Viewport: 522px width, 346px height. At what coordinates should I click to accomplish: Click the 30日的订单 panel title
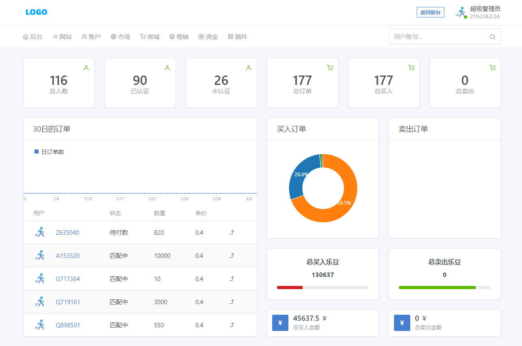click(x=52, y=129)
